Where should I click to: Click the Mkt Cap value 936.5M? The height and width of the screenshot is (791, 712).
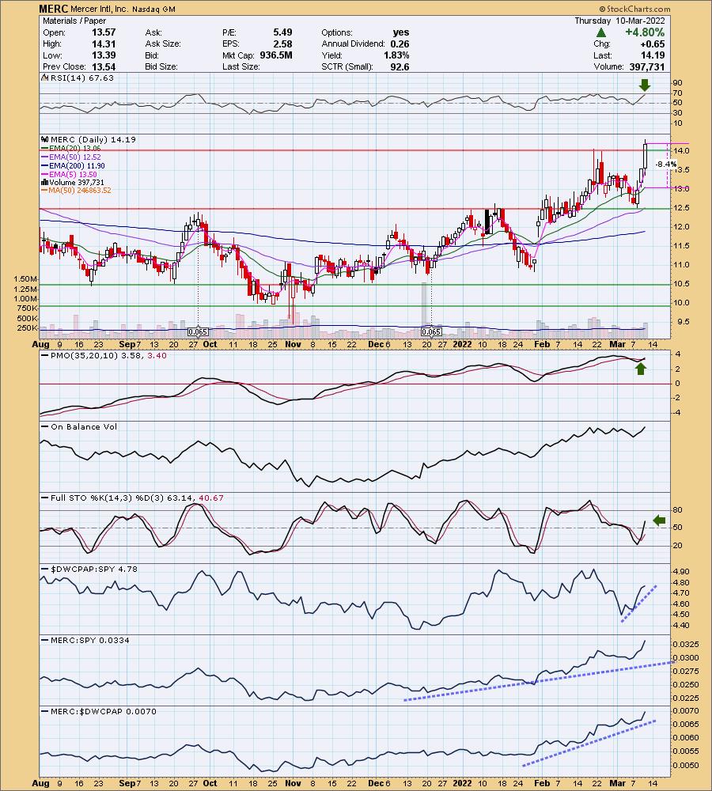pos(276,55)
